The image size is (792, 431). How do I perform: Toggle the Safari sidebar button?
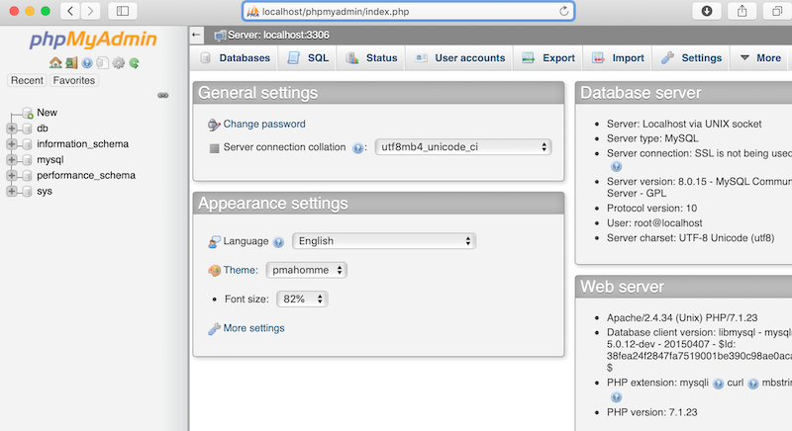[x=122, y=11]
